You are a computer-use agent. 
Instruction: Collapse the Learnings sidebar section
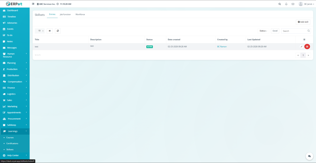point(15,131)
